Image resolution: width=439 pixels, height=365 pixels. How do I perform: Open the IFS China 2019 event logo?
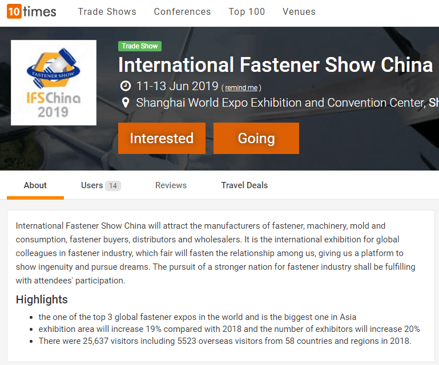click(x=54, y=83)
